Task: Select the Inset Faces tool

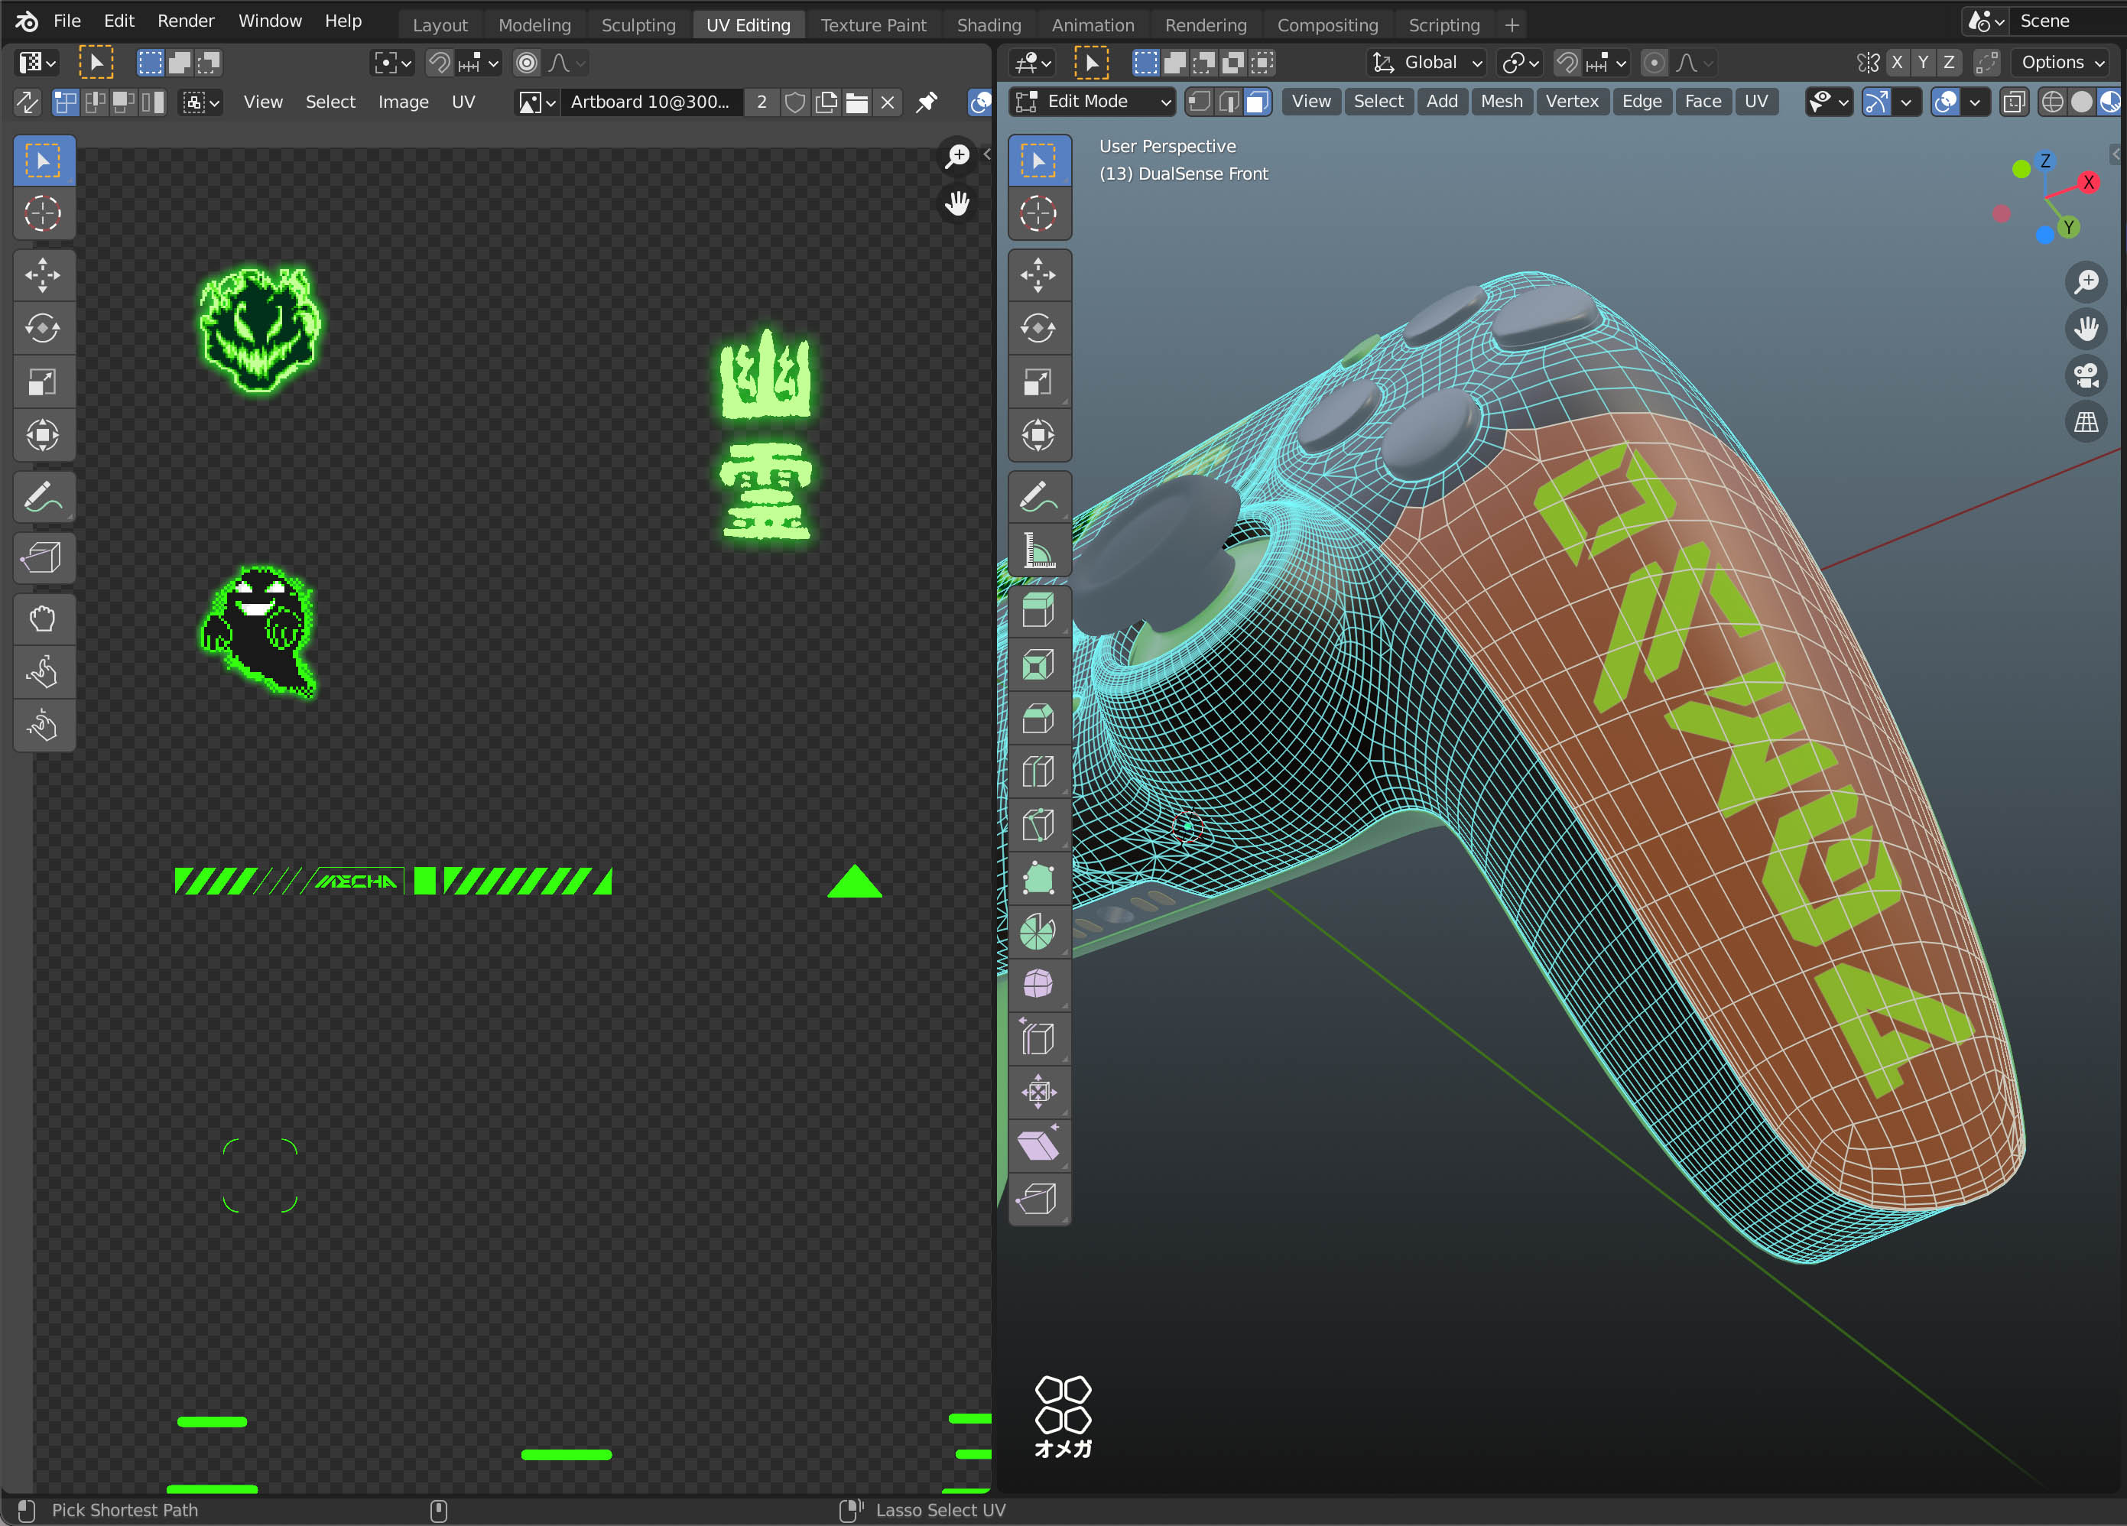Action: (1038, 665)
